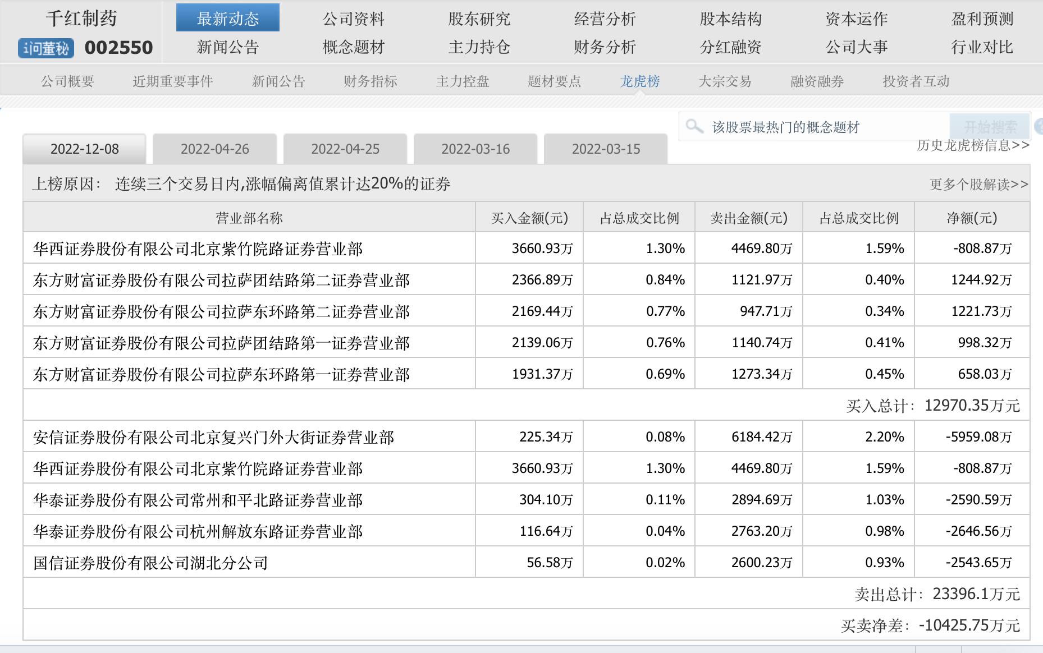
Task: Select 东方财富证券 拉萨团结路第一证券营业部 row name
Action: point(222,343)
